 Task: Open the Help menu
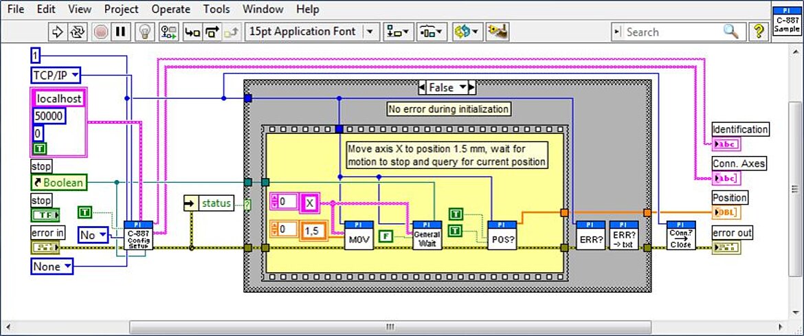(x=308, y=9)
